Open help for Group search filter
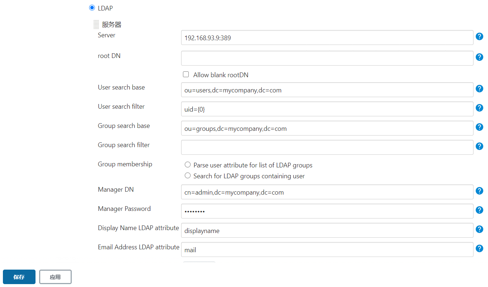488x287 pixels. coord(479,146)
